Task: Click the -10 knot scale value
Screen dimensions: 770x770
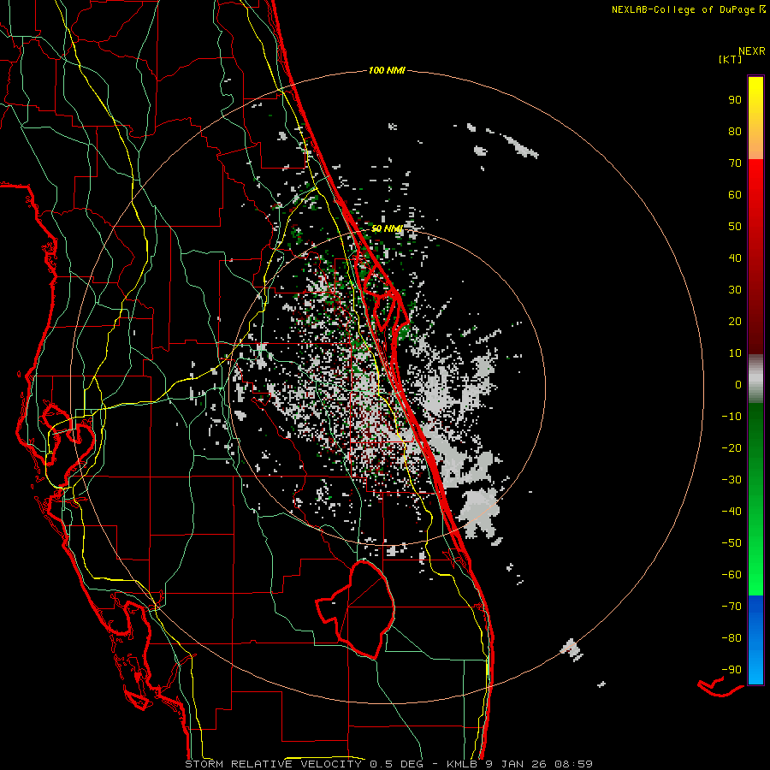Action: click(731, 417)
